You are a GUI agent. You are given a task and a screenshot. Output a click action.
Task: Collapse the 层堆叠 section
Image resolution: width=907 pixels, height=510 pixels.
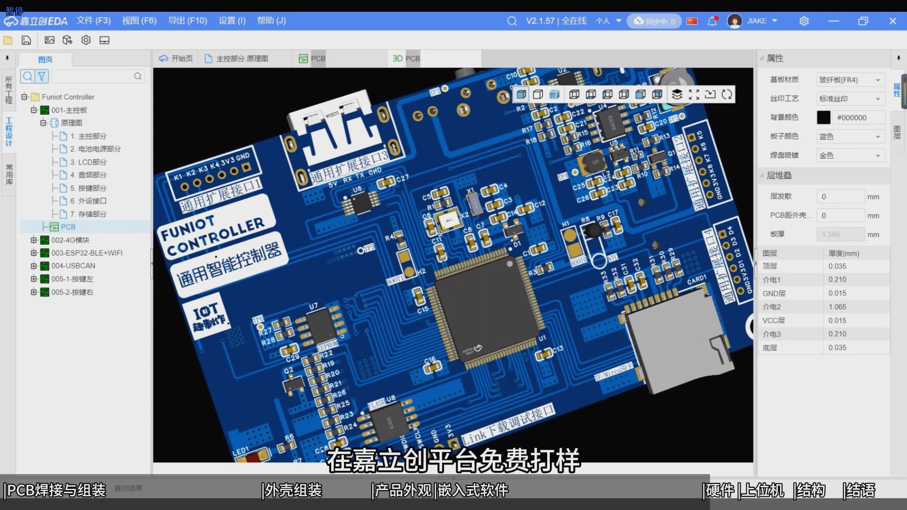click(x=762, y=176)
